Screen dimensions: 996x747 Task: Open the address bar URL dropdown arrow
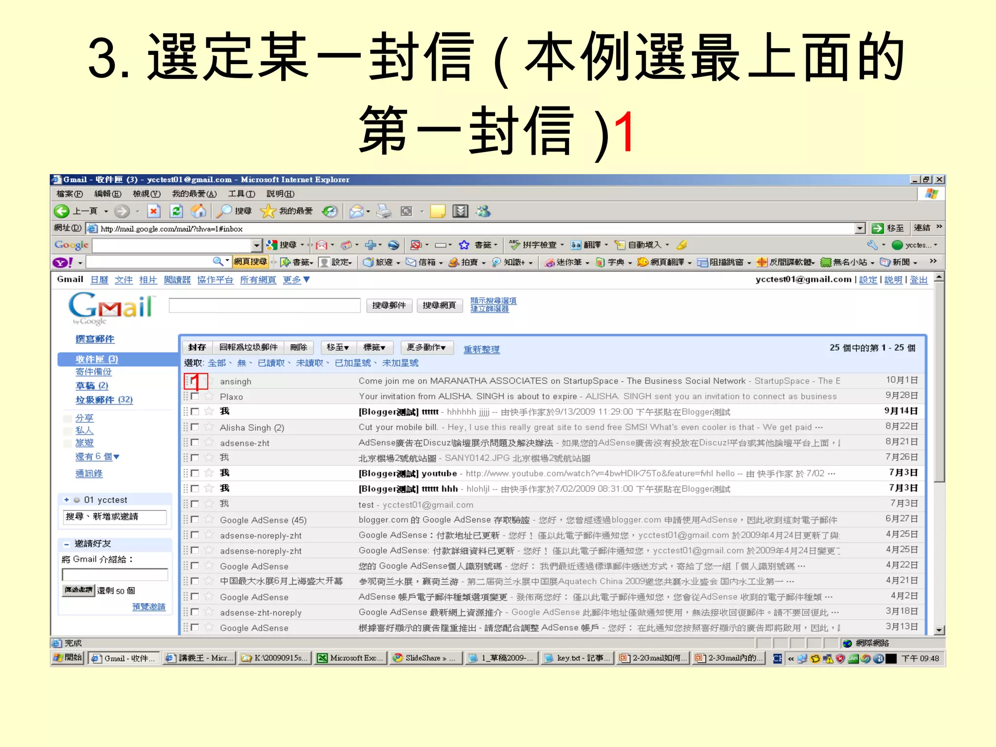click(860, 228)
